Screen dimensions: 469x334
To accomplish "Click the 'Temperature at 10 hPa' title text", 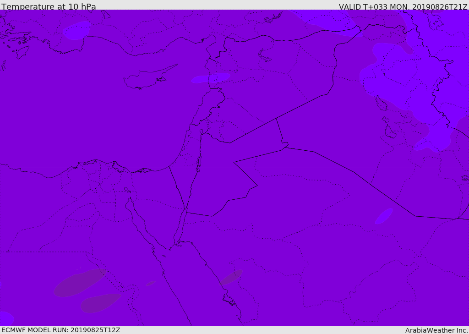I will (49, 6).
